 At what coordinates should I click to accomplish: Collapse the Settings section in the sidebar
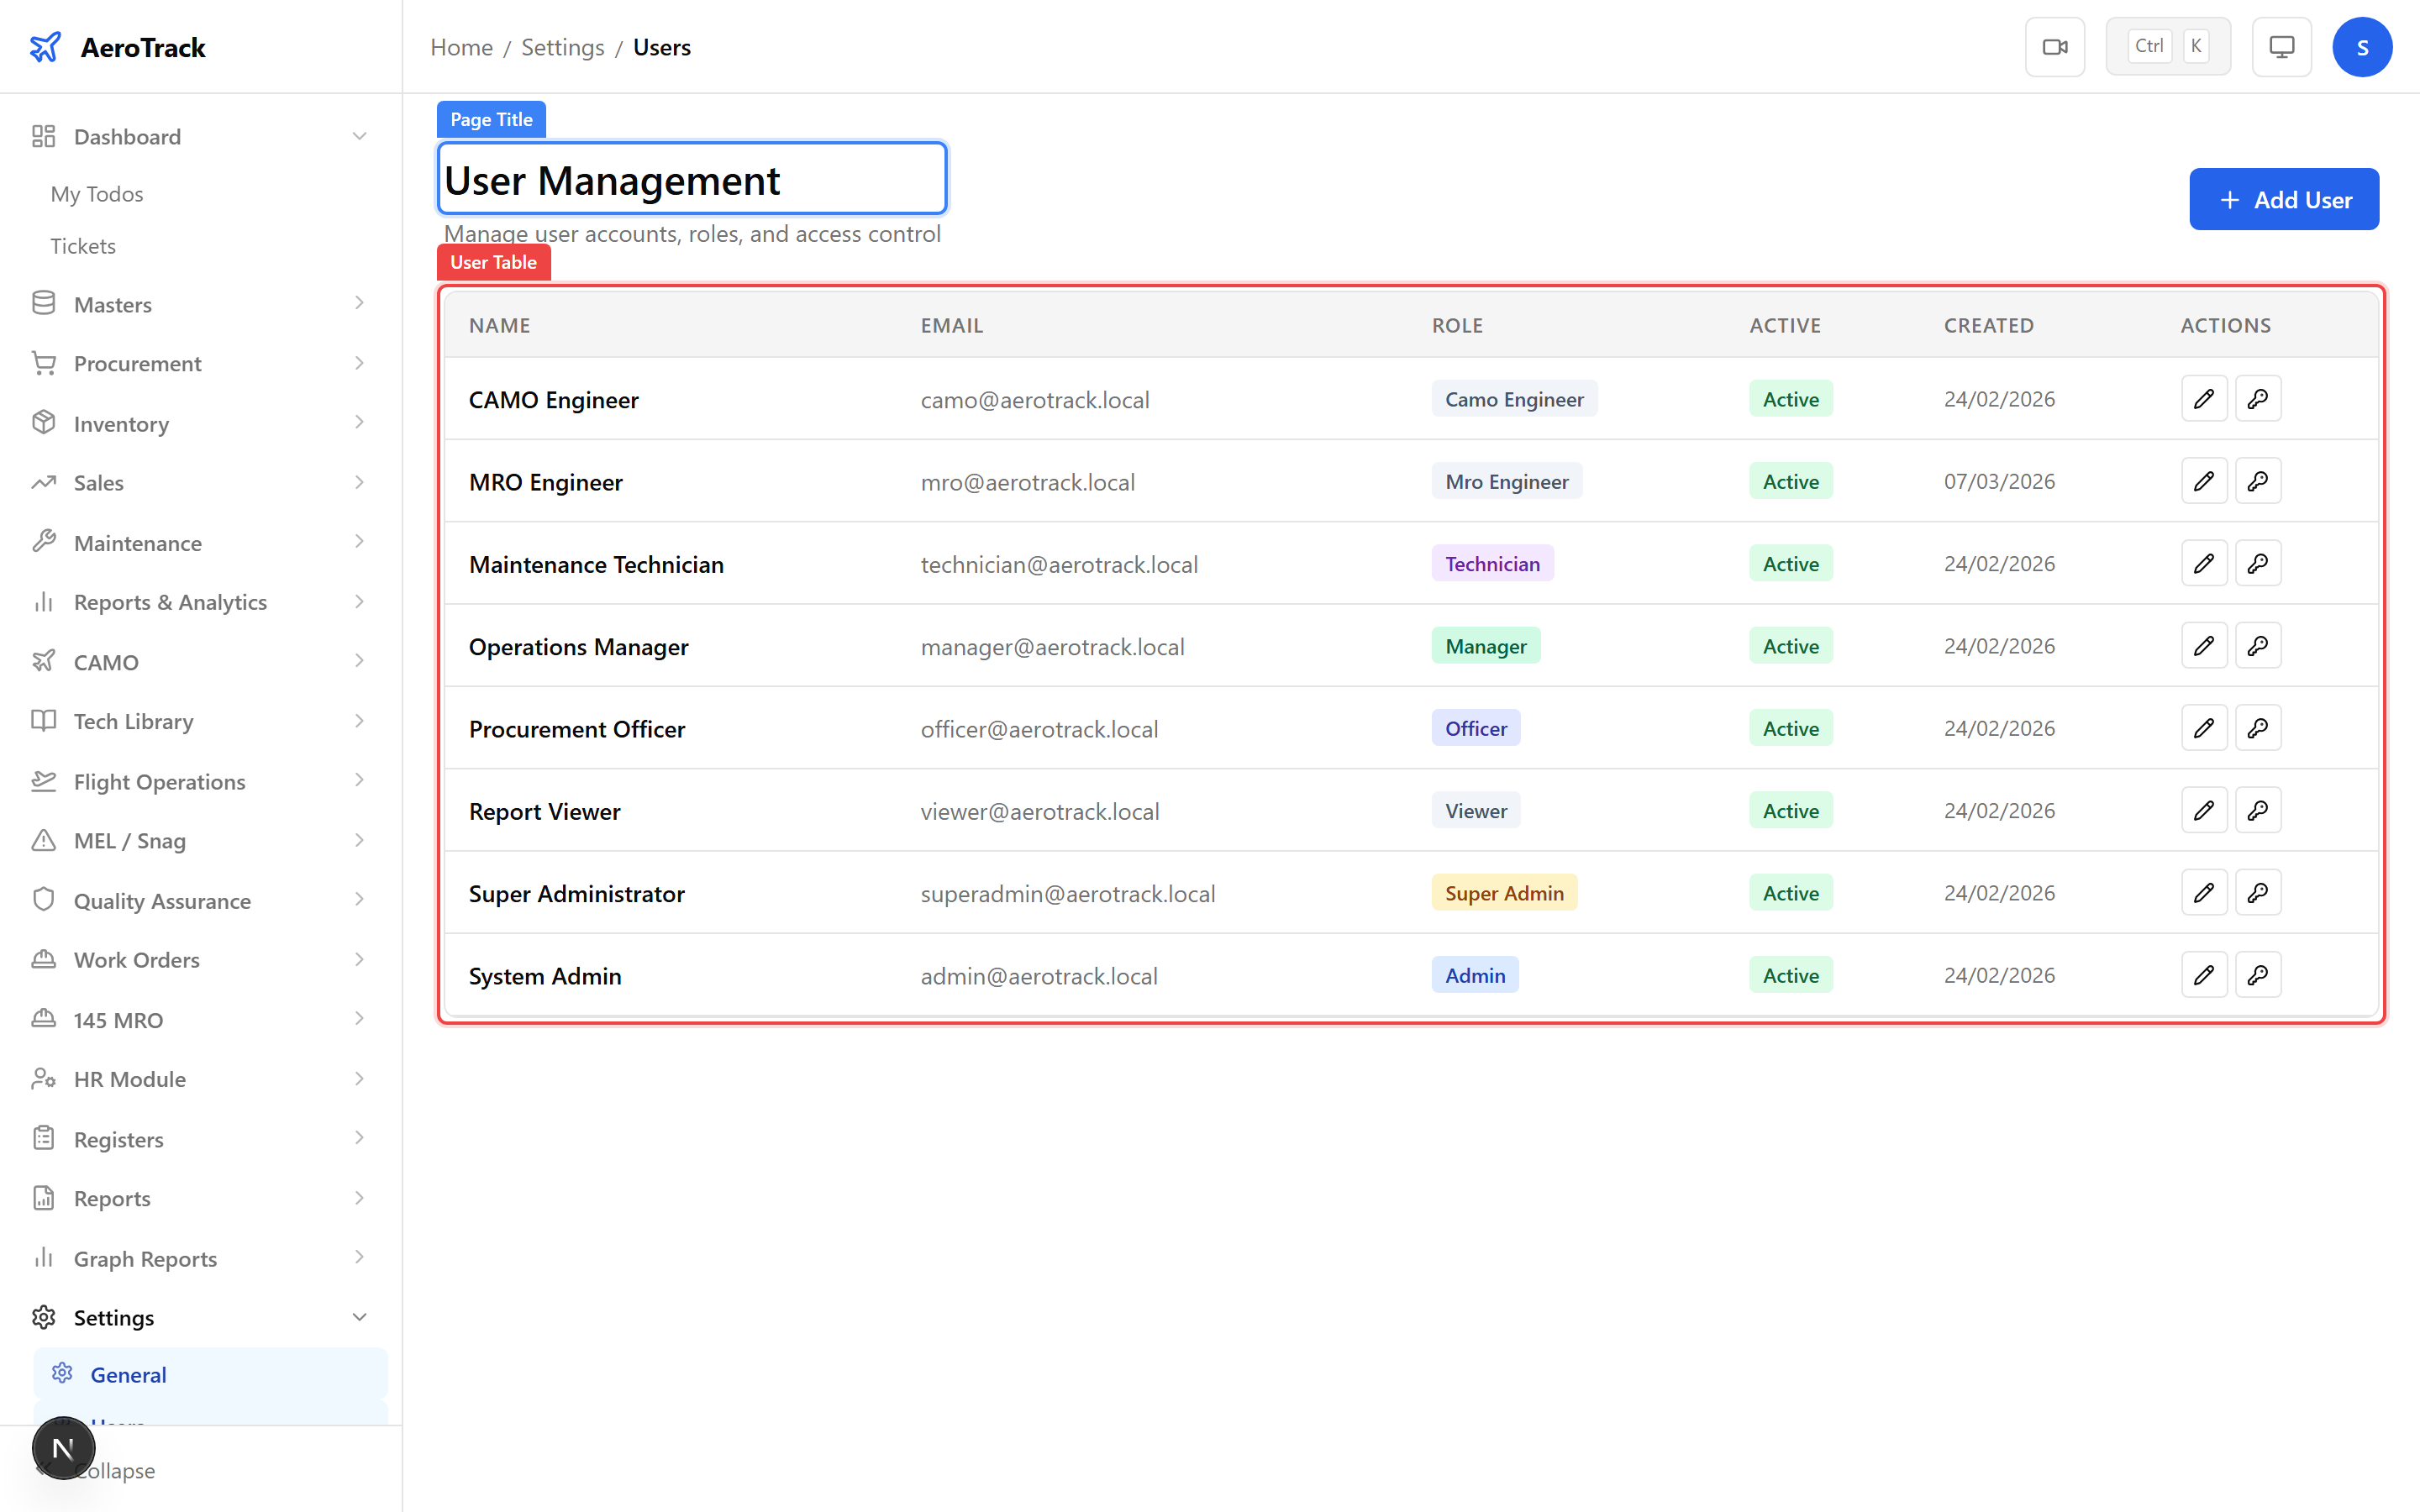coord(359,1317)
